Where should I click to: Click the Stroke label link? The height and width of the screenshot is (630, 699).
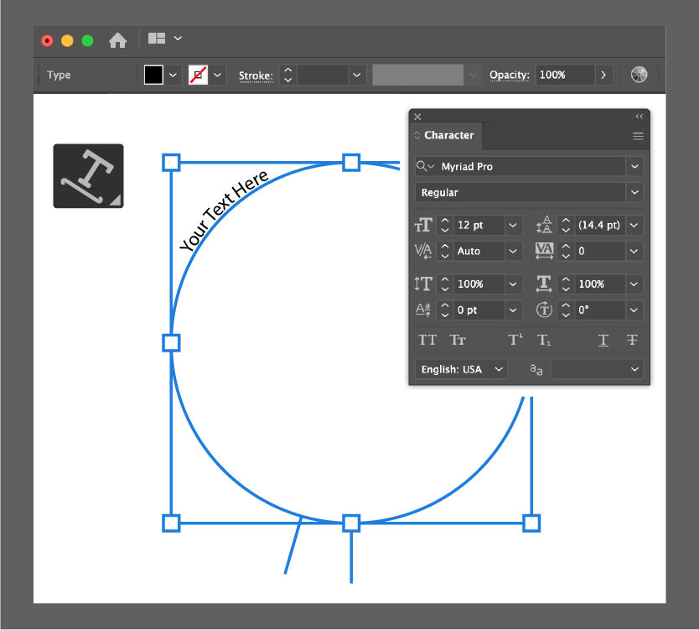pos(256,75)
